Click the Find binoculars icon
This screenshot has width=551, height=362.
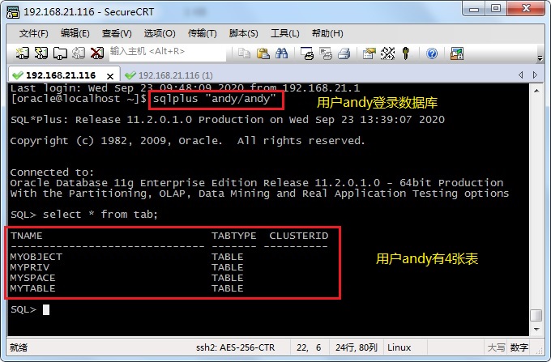tap(281, 53)
